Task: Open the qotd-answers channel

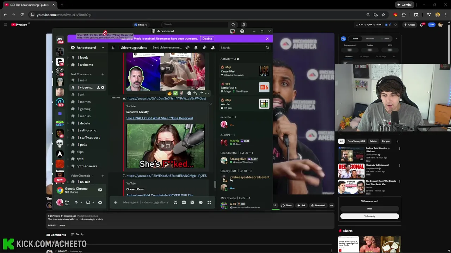Action: 87,166
